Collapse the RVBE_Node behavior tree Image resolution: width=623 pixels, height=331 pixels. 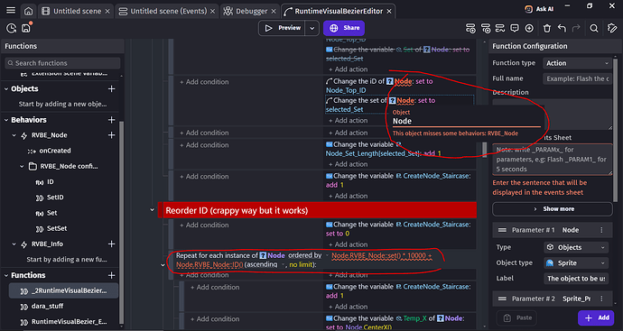click(x=14, y=135)
